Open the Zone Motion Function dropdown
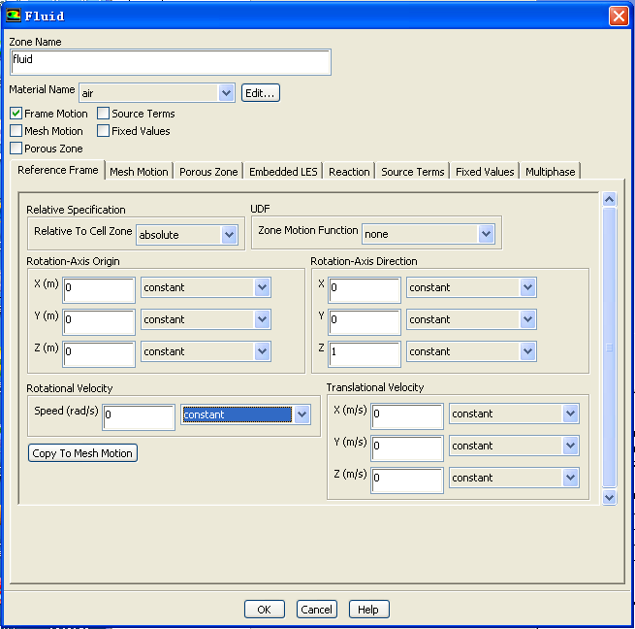Image resolution: width=635 pixels, height=629 pixels. [485, 234]
